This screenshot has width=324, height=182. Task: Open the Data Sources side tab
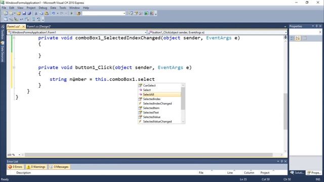click(3, 52)
